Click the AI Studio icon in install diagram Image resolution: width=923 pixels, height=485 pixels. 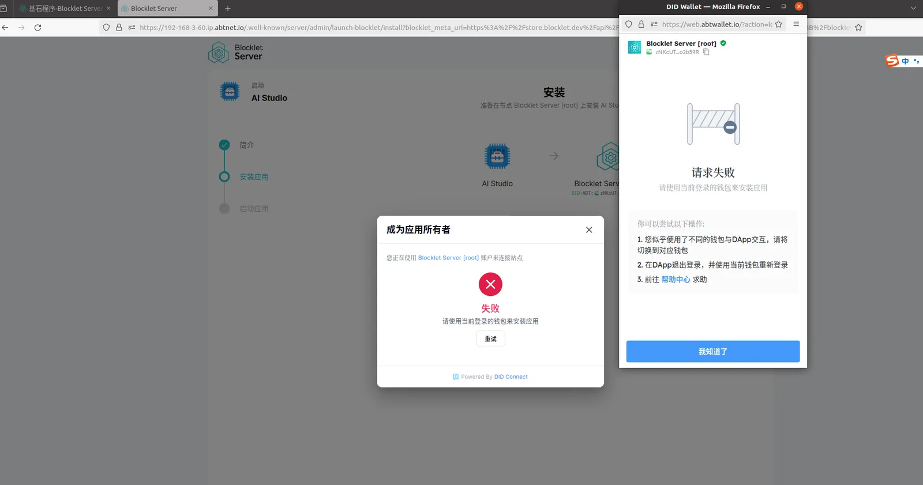pyautogui.click(x=497, y=156)
